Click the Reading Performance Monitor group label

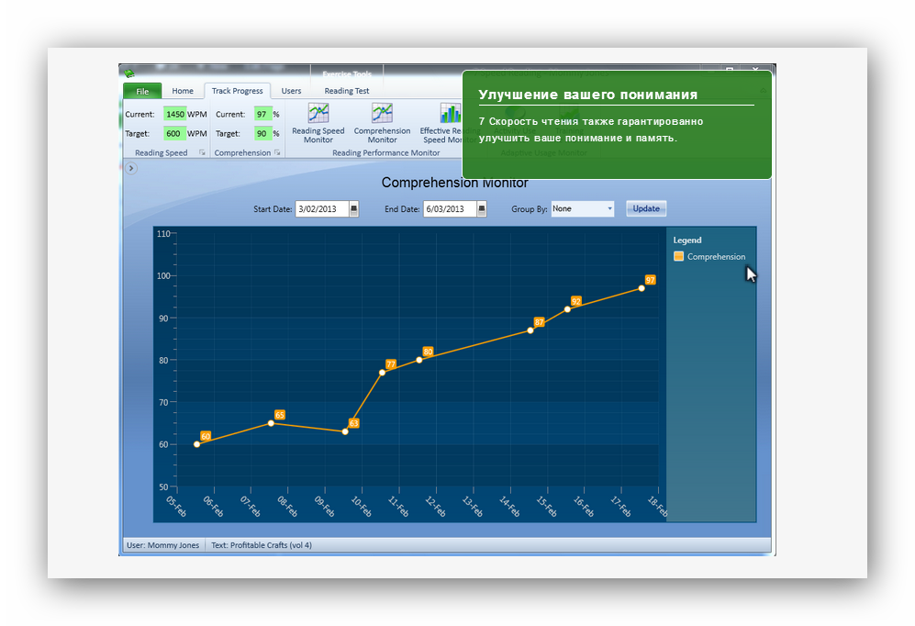[x=385, y=153]
